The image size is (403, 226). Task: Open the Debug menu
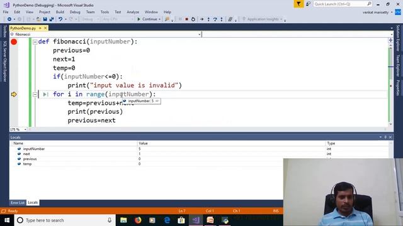(x=75, y=12)
